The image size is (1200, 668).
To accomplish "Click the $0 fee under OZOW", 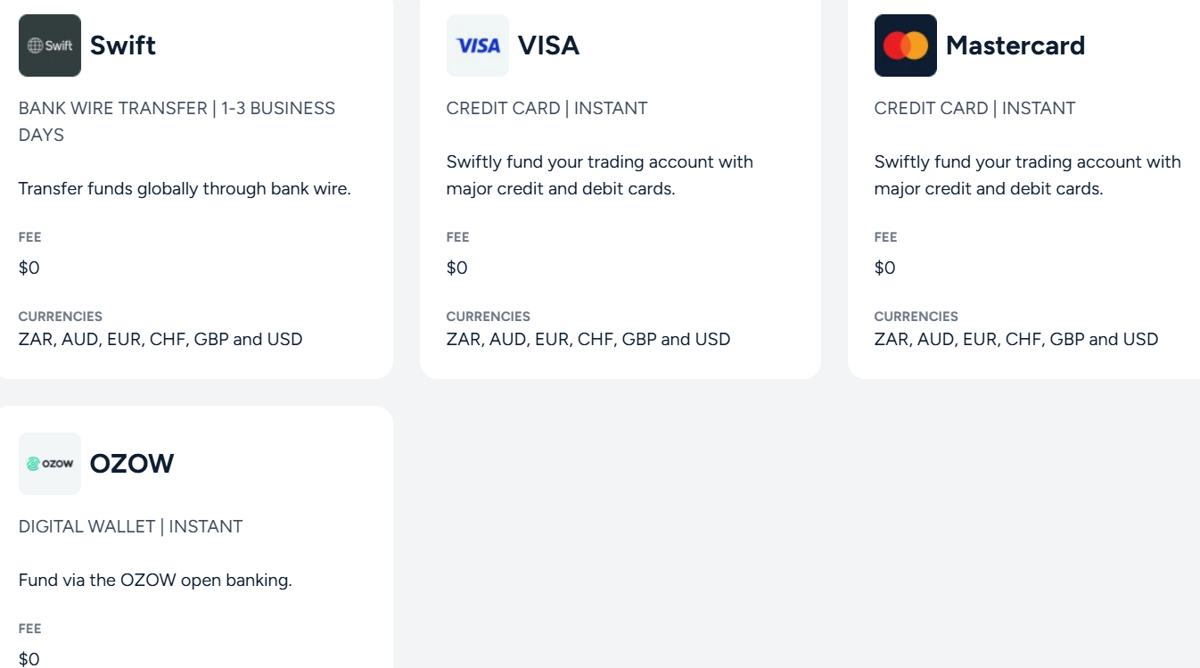I will [29, 659].
